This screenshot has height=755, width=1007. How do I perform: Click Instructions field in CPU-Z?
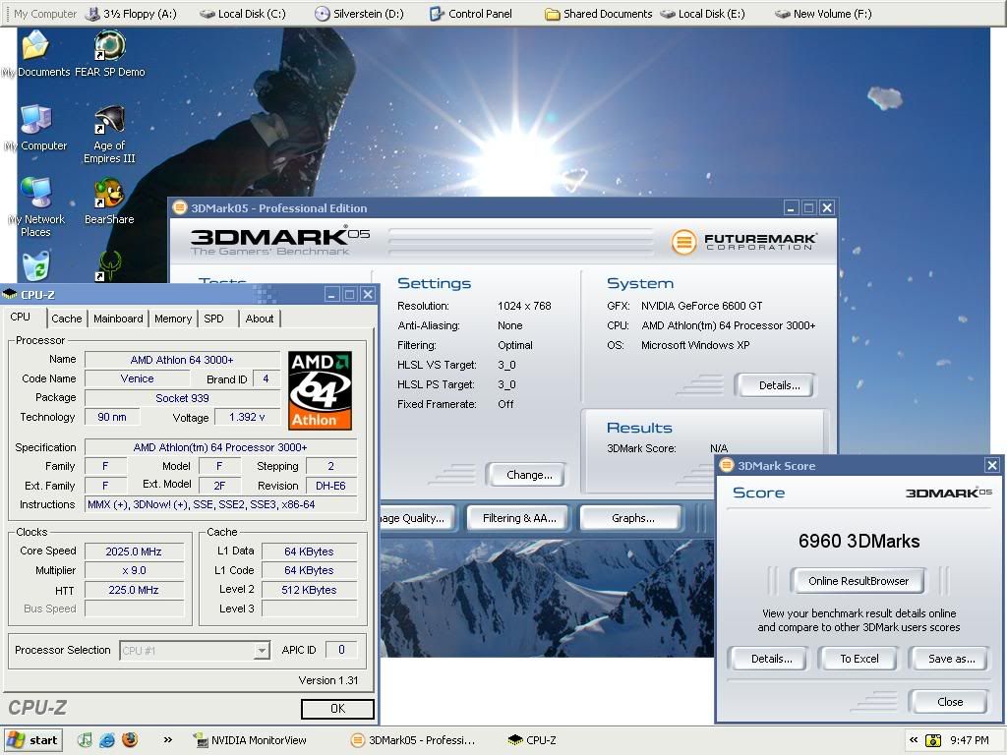pyautogui.click(x=220, y=504)
